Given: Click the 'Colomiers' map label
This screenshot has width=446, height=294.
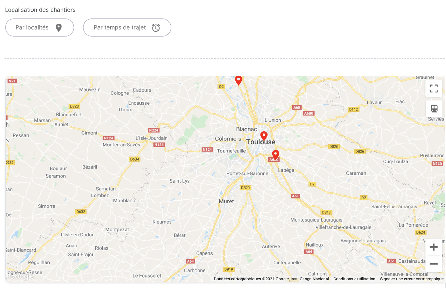Looking at the screenshot, I should tap(228, 139).
